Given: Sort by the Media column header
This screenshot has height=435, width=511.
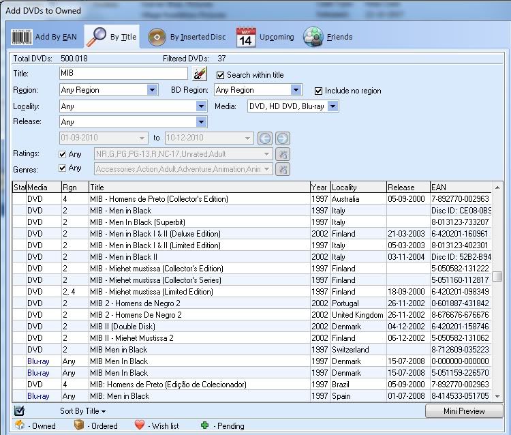Looking at the screenshot, I should point(44,187).
